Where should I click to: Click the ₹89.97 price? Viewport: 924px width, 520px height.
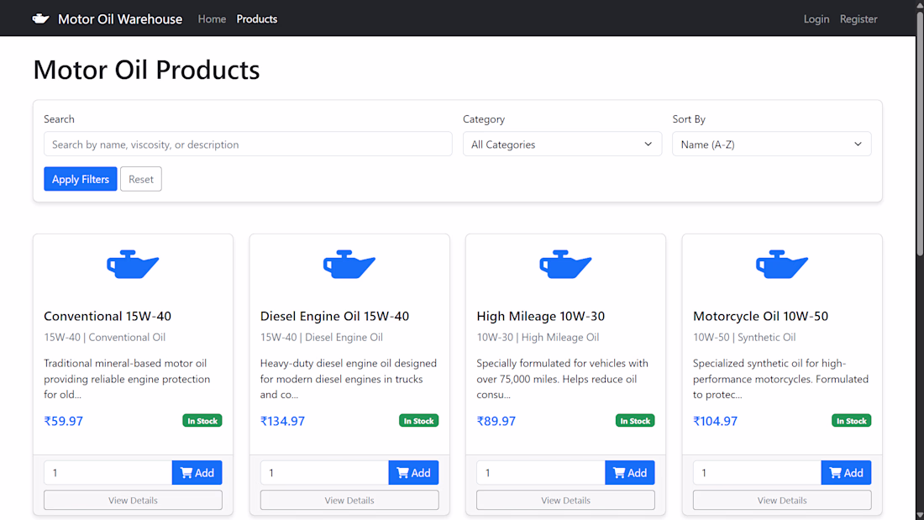[496, 421]
